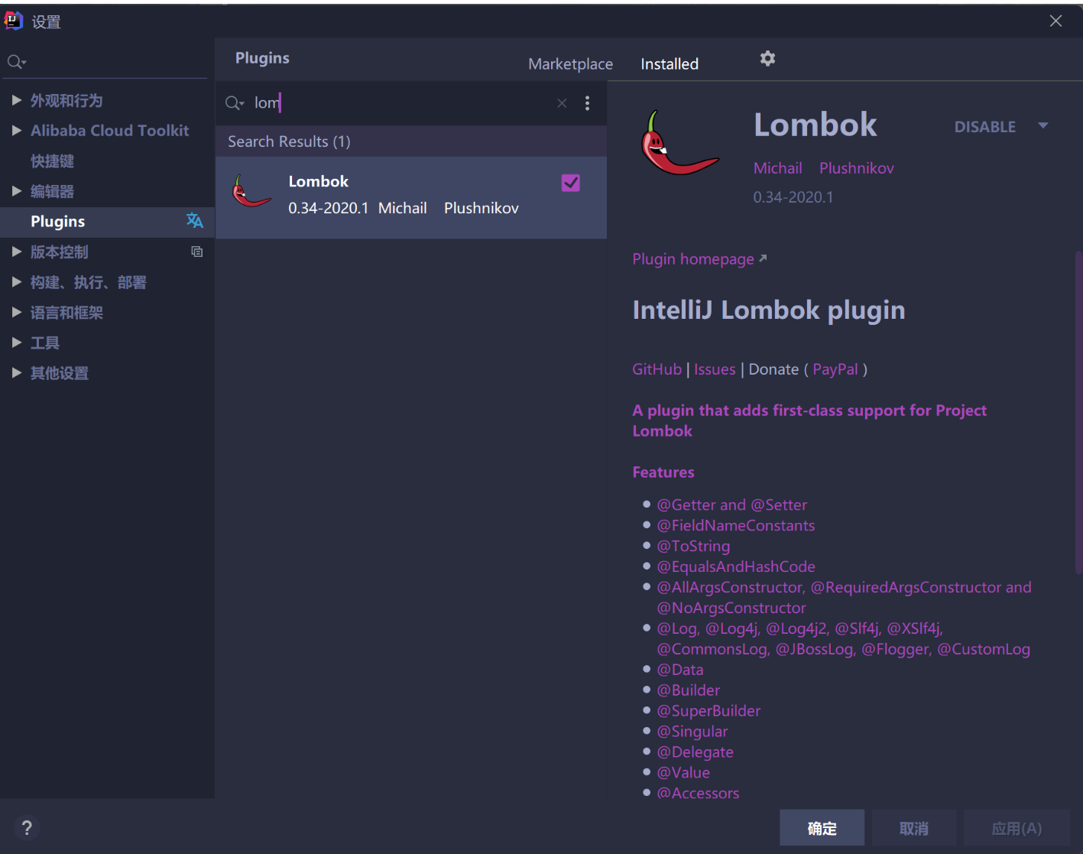Expand the Alibaba Cloud Toolkit section
The width and height of the screenshot is (1083, 854).
[x=17, y=131]
